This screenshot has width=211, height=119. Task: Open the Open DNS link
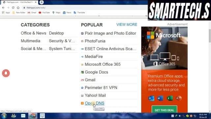pos(95,103)
